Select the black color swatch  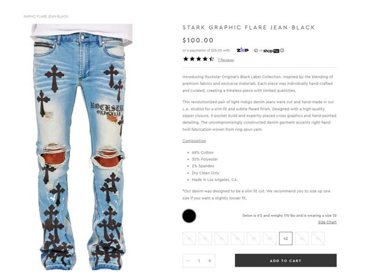click(189, 216)
